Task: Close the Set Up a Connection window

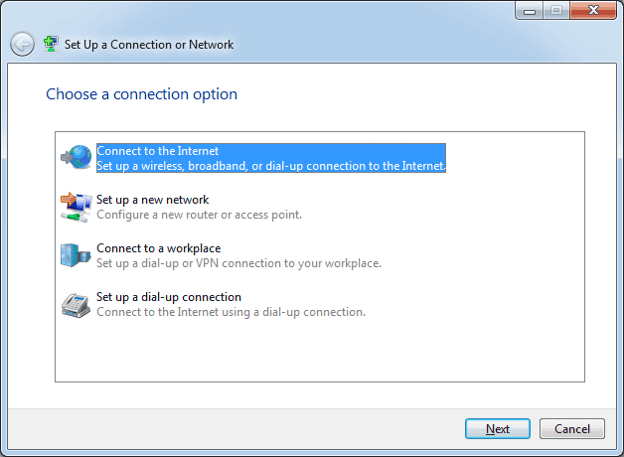Action: click(x=593, y=10)
